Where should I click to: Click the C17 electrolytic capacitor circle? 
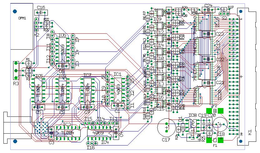pyautogui.click(x=166, y=127)
